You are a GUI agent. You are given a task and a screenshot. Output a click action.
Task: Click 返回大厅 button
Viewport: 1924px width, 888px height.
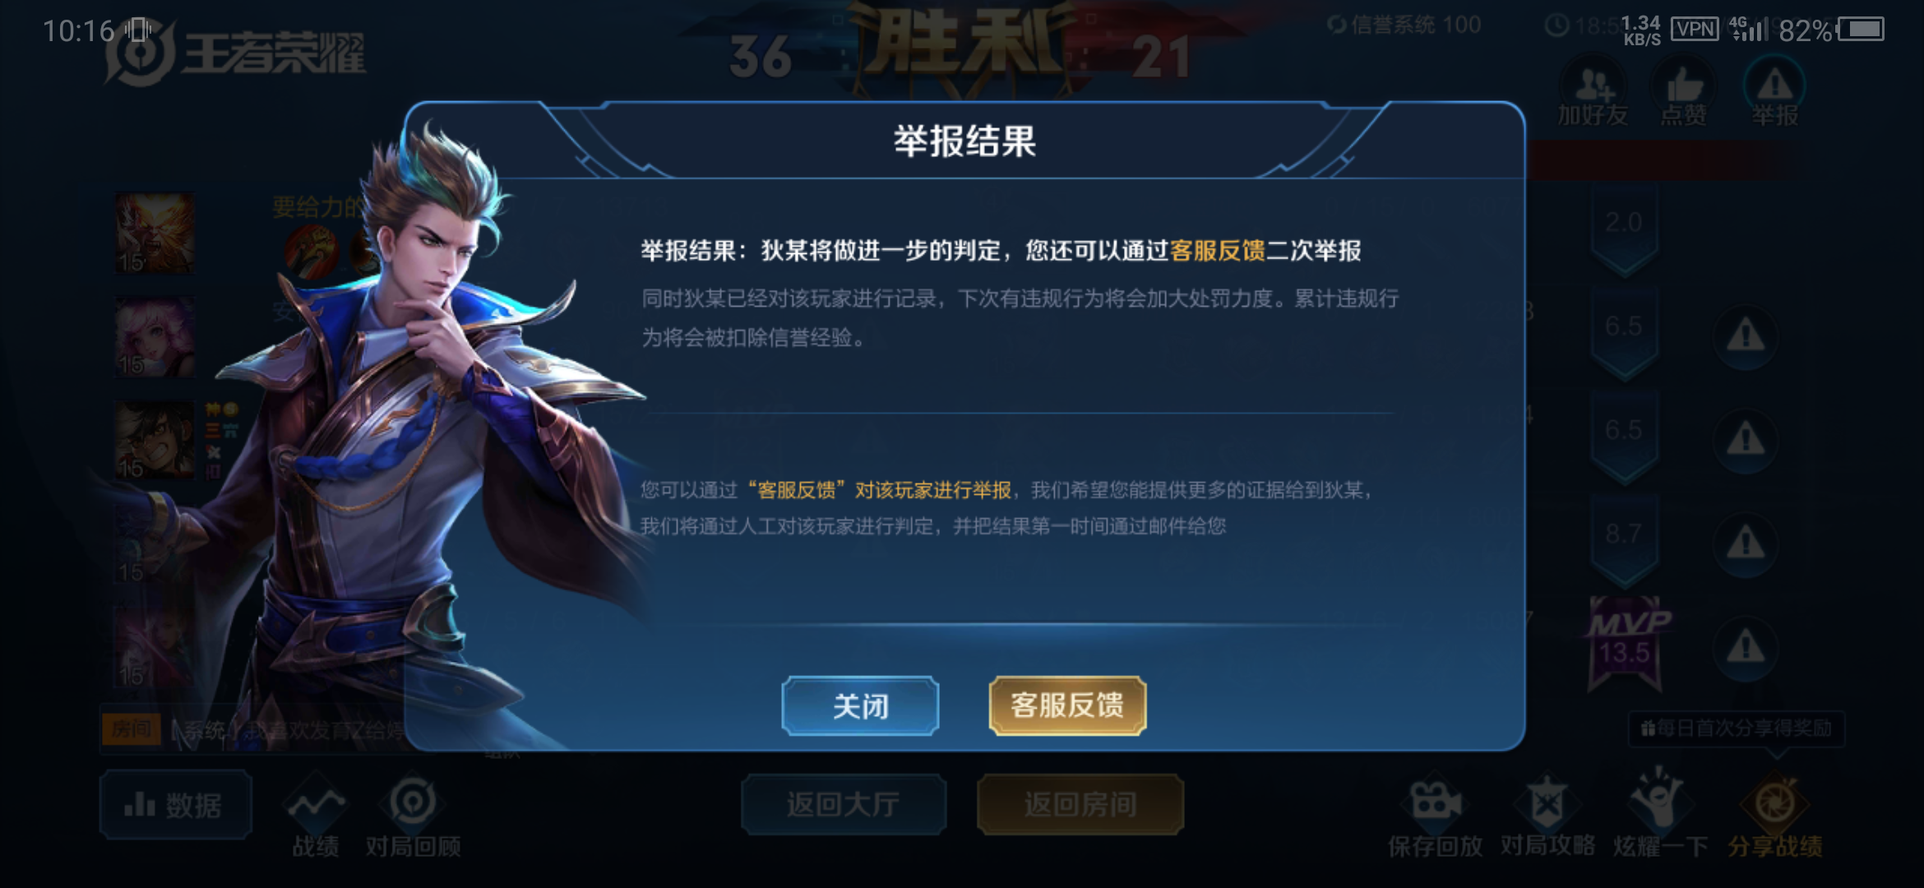pyautogui.click(x=844, y=804)
